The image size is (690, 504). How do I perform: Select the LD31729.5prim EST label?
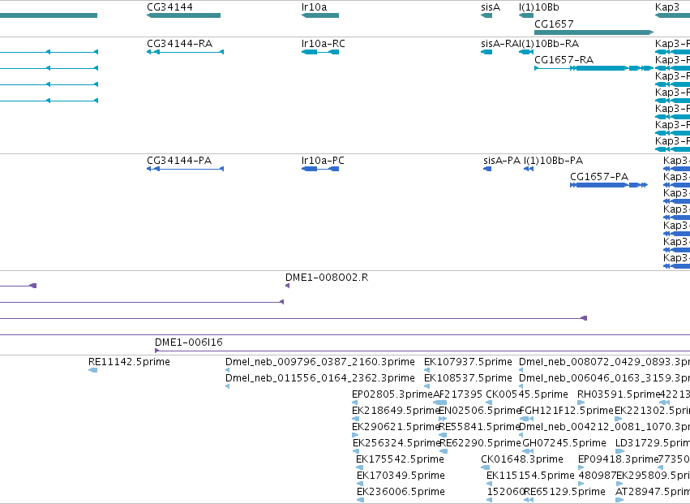(x=653, y=443)
